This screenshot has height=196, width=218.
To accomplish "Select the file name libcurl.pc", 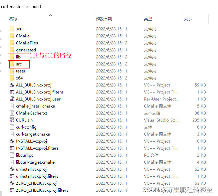I will 25,155.
